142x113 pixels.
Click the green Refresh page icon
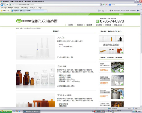(x=104, y=5)
